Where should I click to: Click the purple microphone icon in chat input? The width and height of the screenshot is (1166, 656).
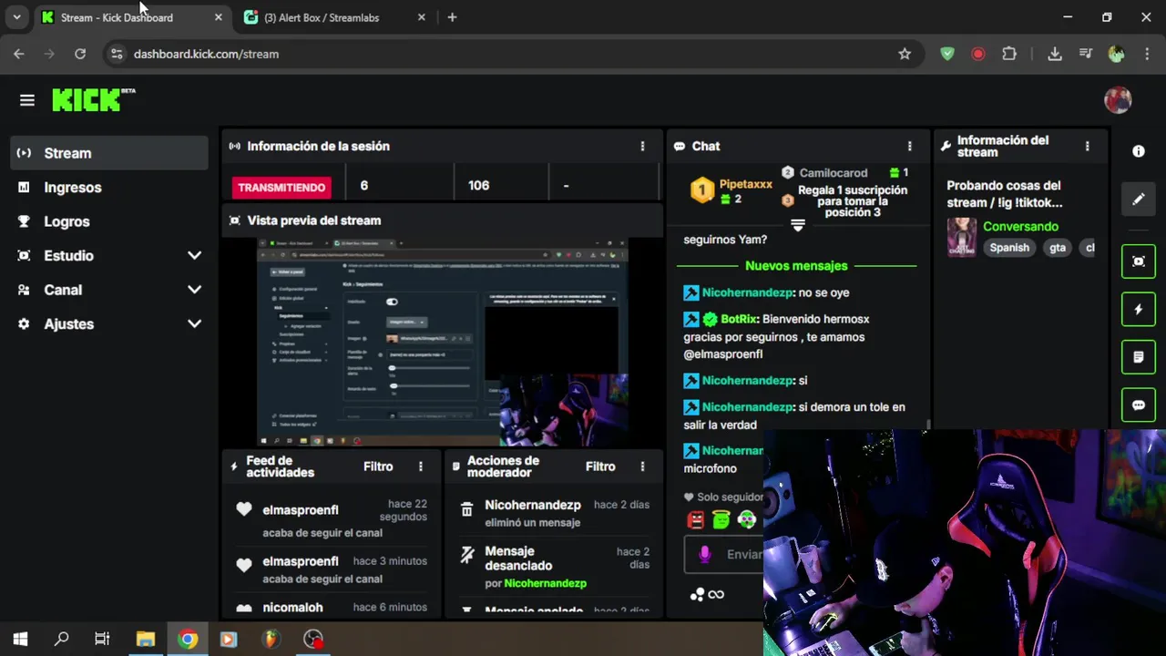tap(704, 554)
